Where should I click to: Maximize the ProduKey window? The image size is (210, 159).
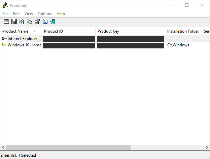[187, 5]
